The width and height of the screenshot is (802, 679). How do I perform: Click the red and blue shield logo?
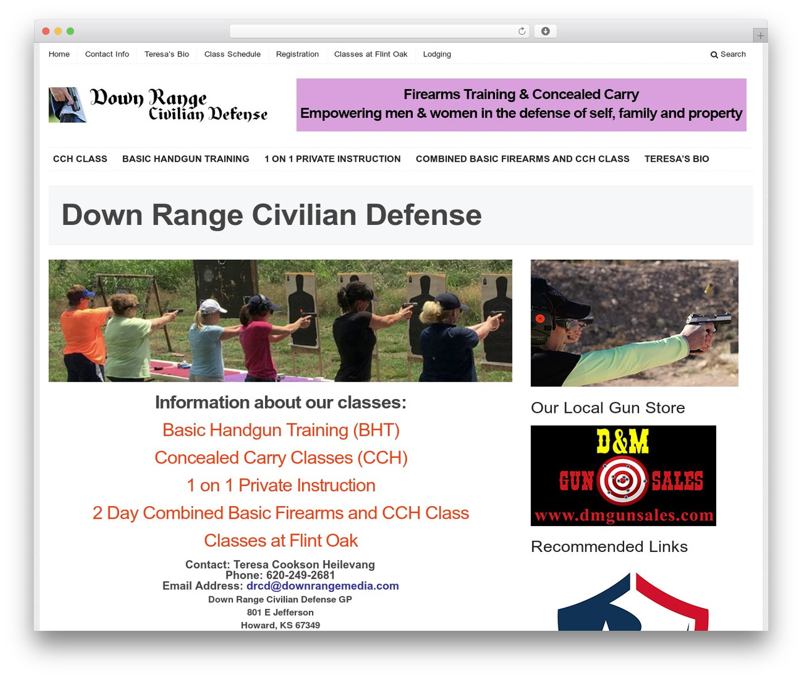pos(633,601)
